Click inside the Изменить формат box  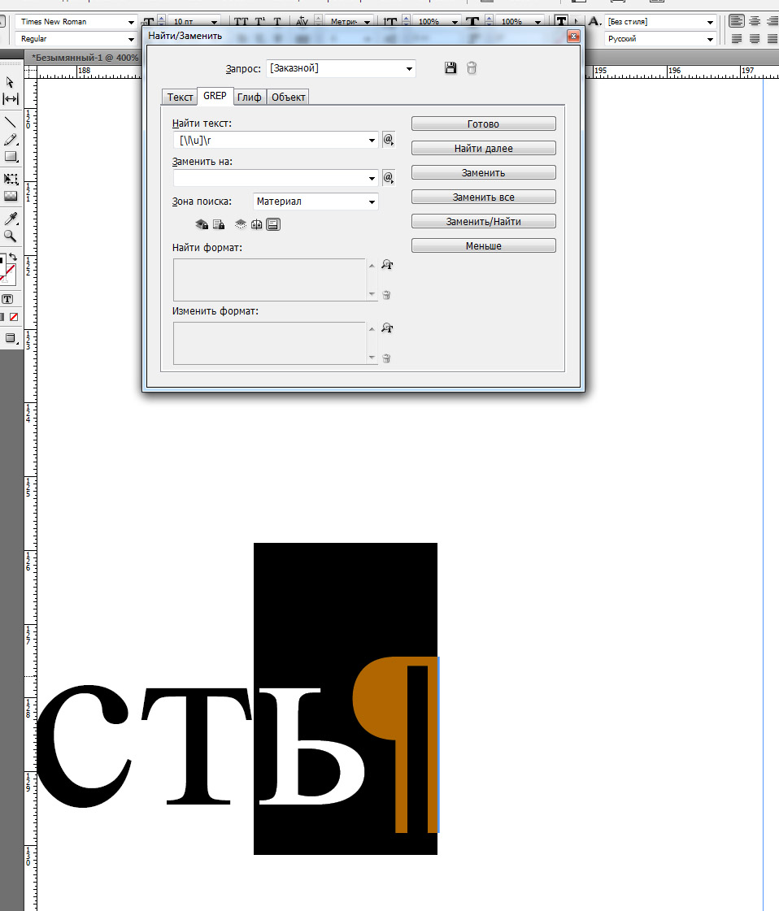[269, 344]
